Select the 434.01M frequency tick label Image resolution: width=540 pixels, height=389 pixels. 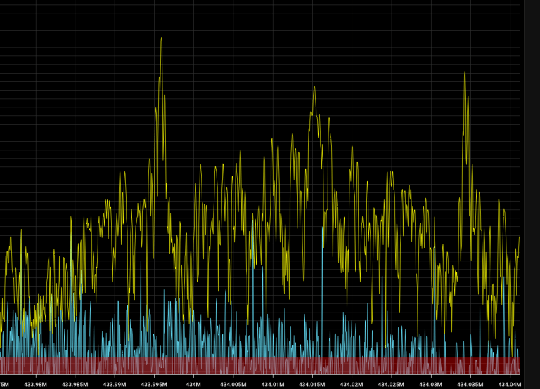coord(273,384)
